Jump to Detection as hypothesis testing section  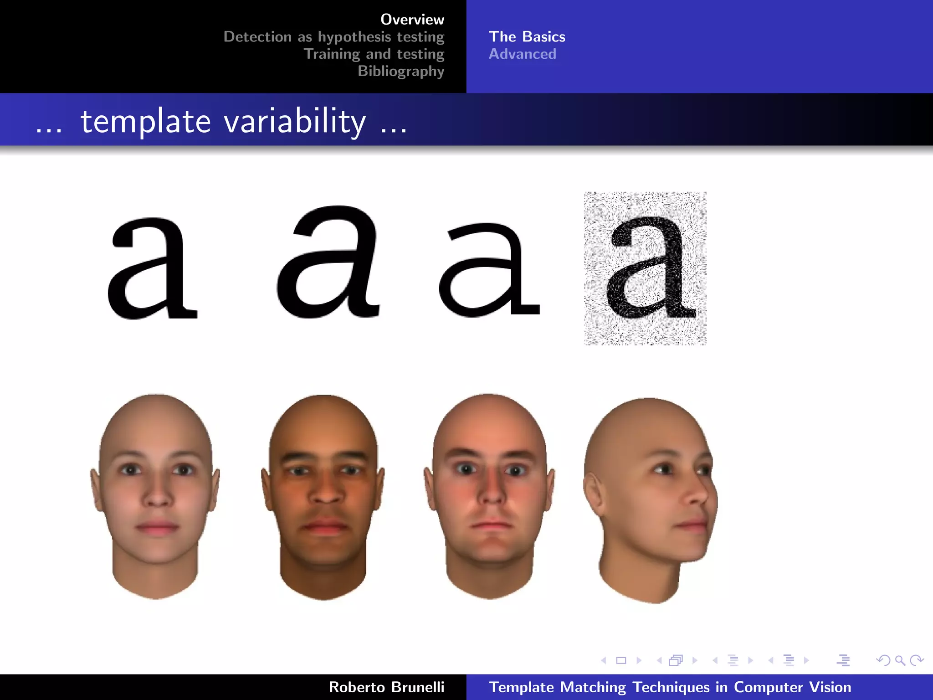coord(334,37)
